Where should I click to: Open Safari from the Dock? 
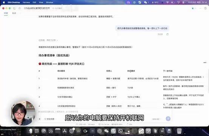point(44,131)
